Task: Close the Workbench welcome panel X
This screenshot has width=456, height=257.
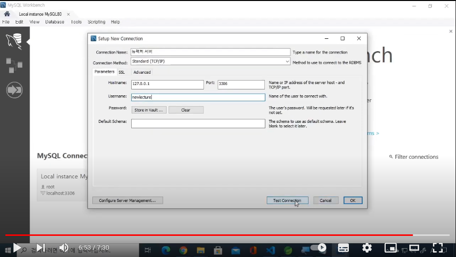Action: pos(451,31)
